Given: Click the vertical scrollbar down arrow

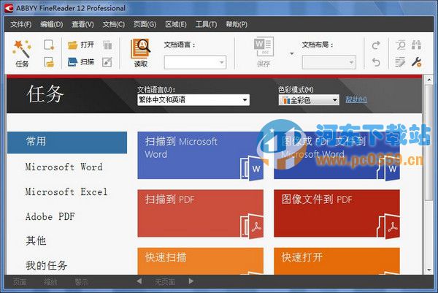Looking at the screenshot, I should pyautogui.click(x=429, y=270).
